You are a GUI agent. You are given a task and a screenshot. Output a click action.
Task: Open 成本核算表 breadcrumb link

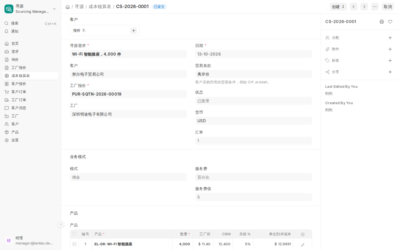pos(100,6)
